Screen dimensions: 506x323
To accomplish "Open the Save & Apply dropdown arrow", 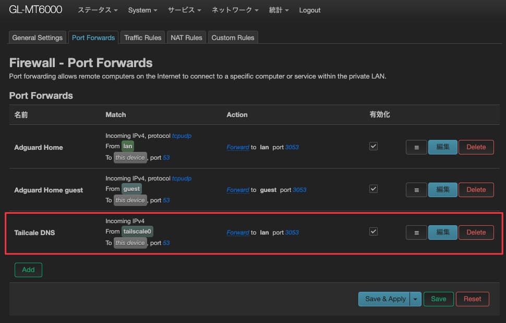I will [x=415, y=299].
